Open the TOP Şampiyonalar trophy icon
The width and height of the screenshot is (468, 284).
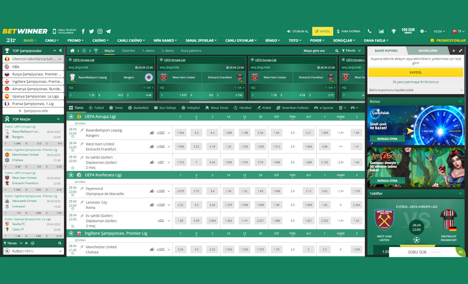7,51
